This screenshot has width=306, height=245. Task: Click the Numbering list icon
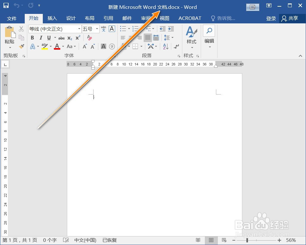coord(135,29)
